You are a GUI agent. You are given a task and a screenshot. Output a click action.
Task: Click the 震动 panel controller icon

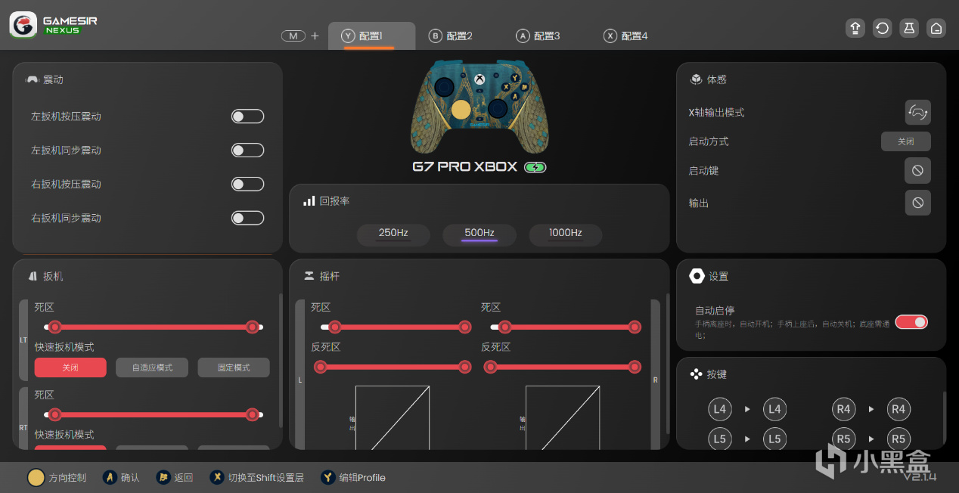tap(33, 79)
